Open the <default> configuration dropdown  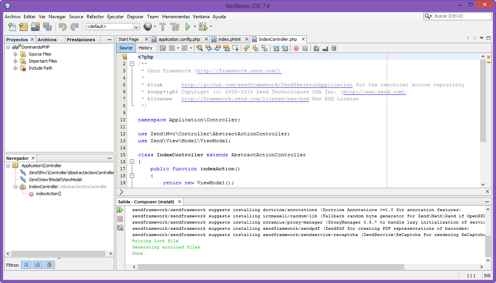point(136,26)
